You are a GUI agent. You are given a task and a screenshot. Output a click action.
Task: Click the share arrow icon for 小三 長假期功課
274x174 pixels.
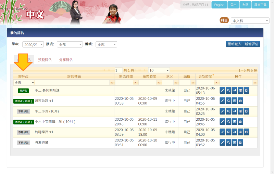(x=246, y=91)
